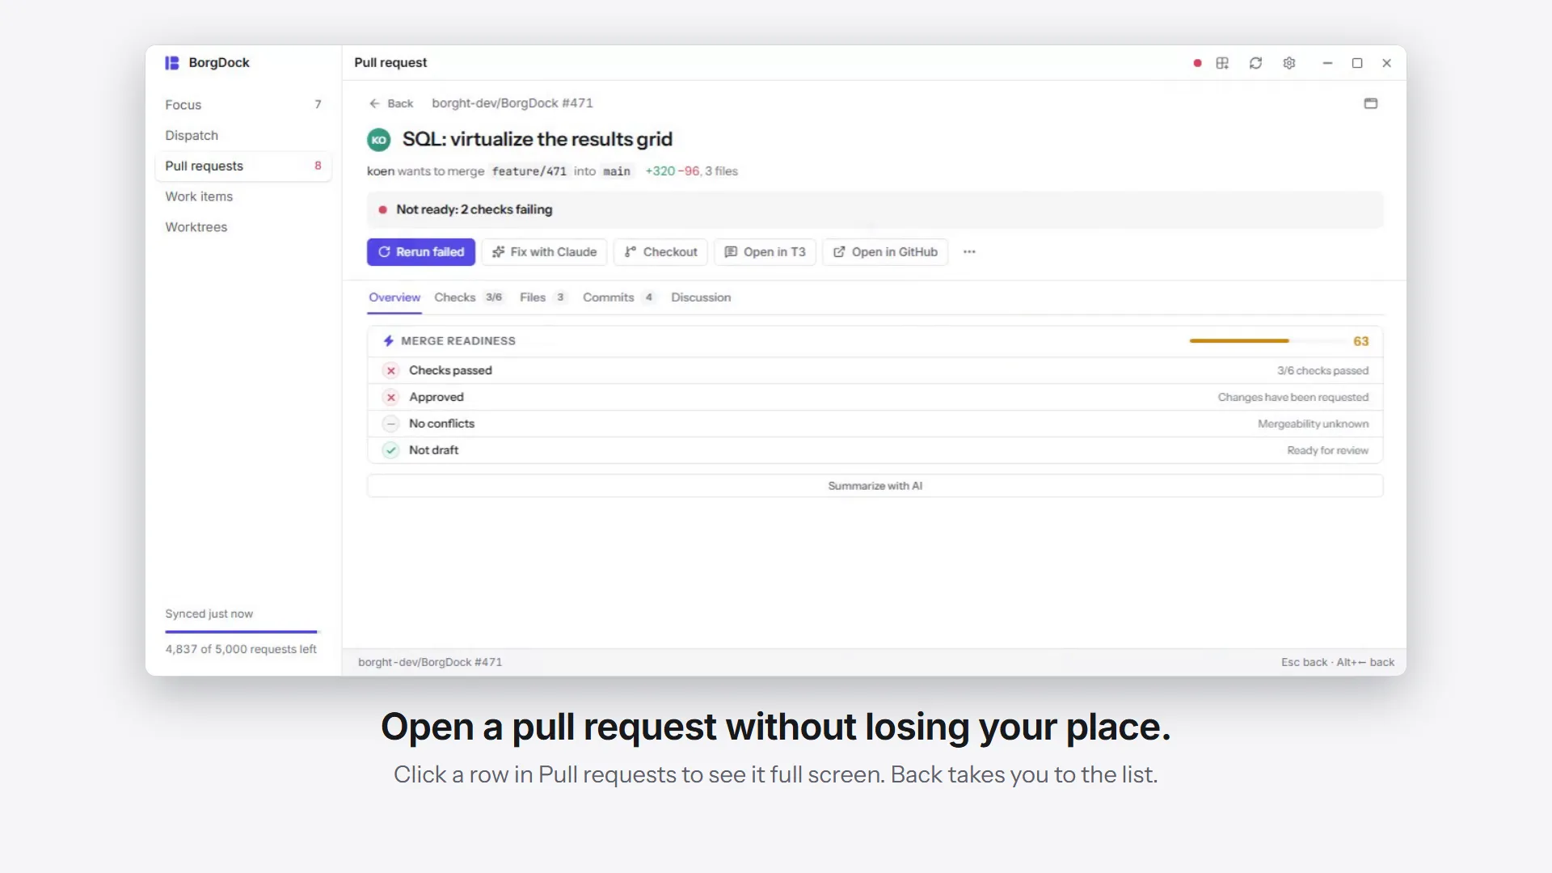Click the readiness score 63
The width and height of the screenshot is (1552, 873).
pyautogui.click(x=1361, y=342)
